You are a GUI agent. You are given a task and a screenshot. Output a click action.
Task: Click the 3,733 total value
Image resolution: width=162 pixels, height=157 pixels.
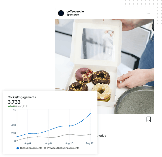(14, 102)
